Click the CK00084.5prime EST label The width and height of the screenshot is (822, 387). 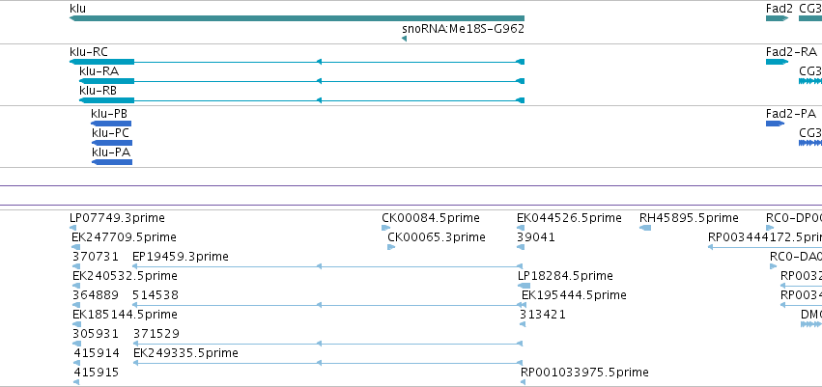pos(431,218)
